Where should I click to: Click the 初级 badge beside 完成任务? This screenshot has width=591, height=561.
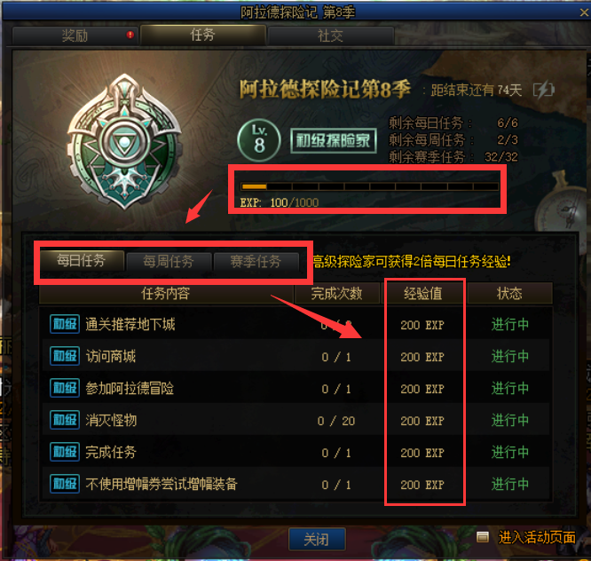tap(65, 452)
